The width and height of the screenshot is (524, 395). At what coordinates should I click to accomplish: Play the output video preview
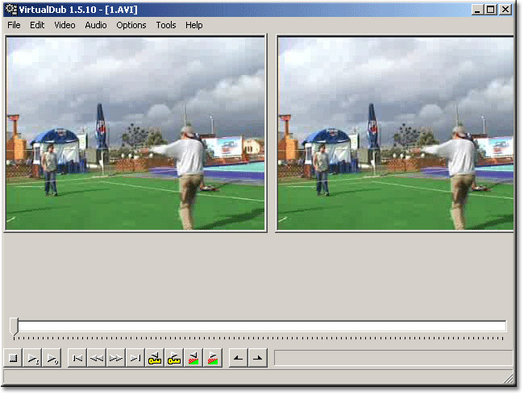(52, 358)
